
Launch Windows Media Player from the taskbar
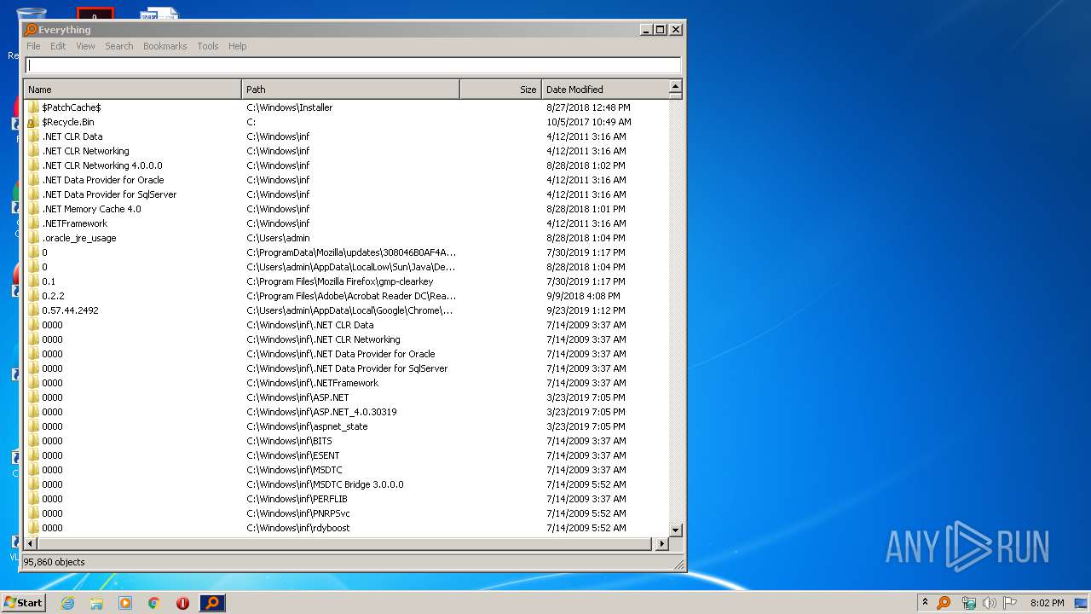point(125,603)
